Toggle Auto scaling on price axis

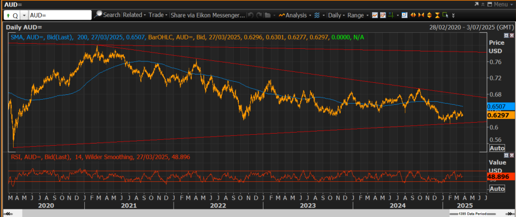coord(497,148)
